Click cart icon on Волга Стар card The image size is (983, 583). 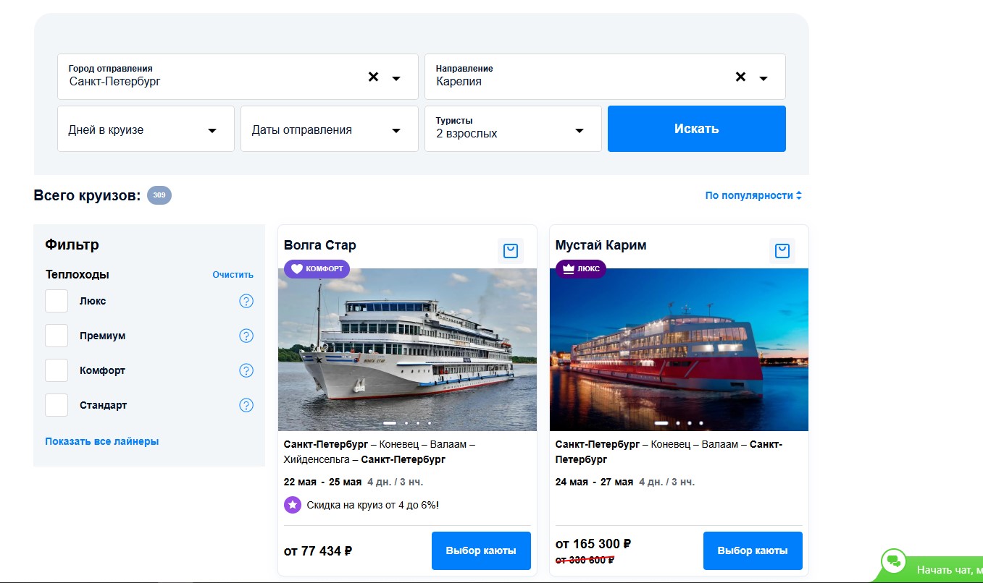click(511, 251)
